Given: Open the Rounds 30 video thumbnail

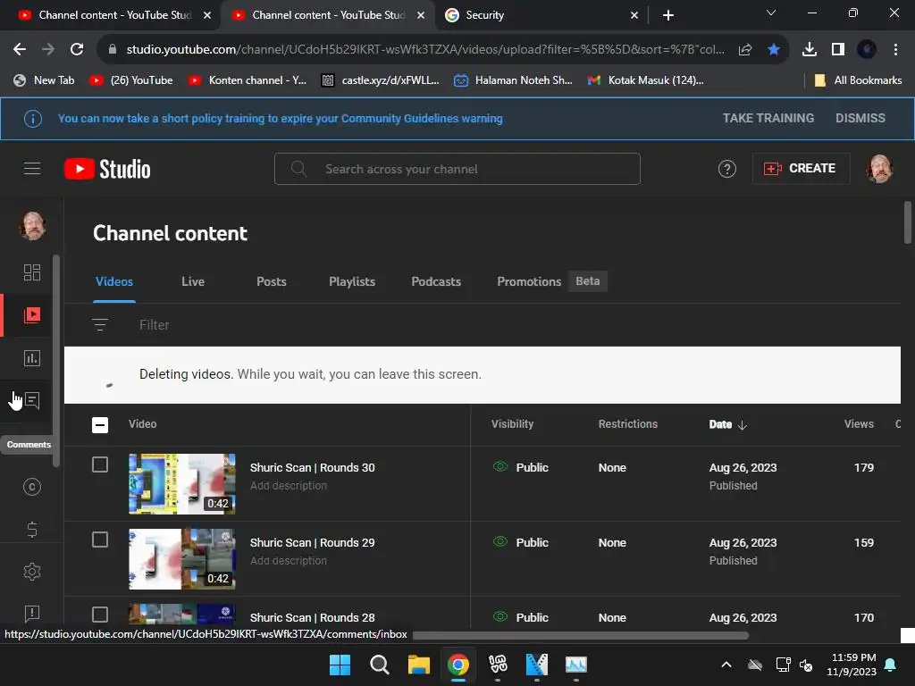Looking at the screenshot, I should pos(182,484).
